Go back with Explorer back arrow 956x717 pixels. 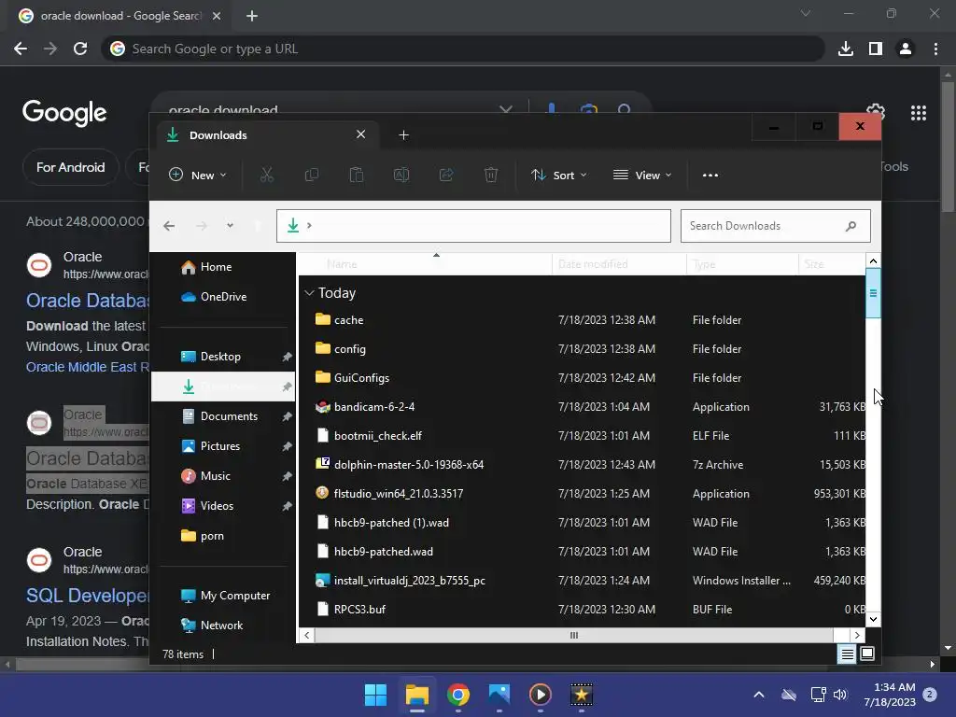[x=169, y=226]
